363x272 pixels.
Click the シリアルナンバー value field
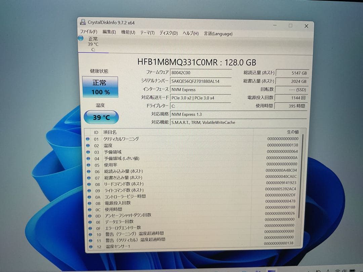tap(200, 81)
